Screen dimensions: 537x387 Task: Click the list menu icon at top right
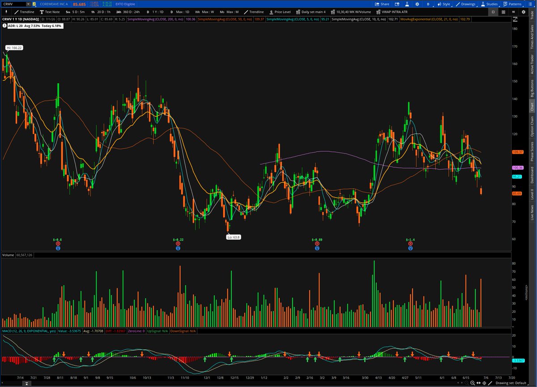pos(530,4)
